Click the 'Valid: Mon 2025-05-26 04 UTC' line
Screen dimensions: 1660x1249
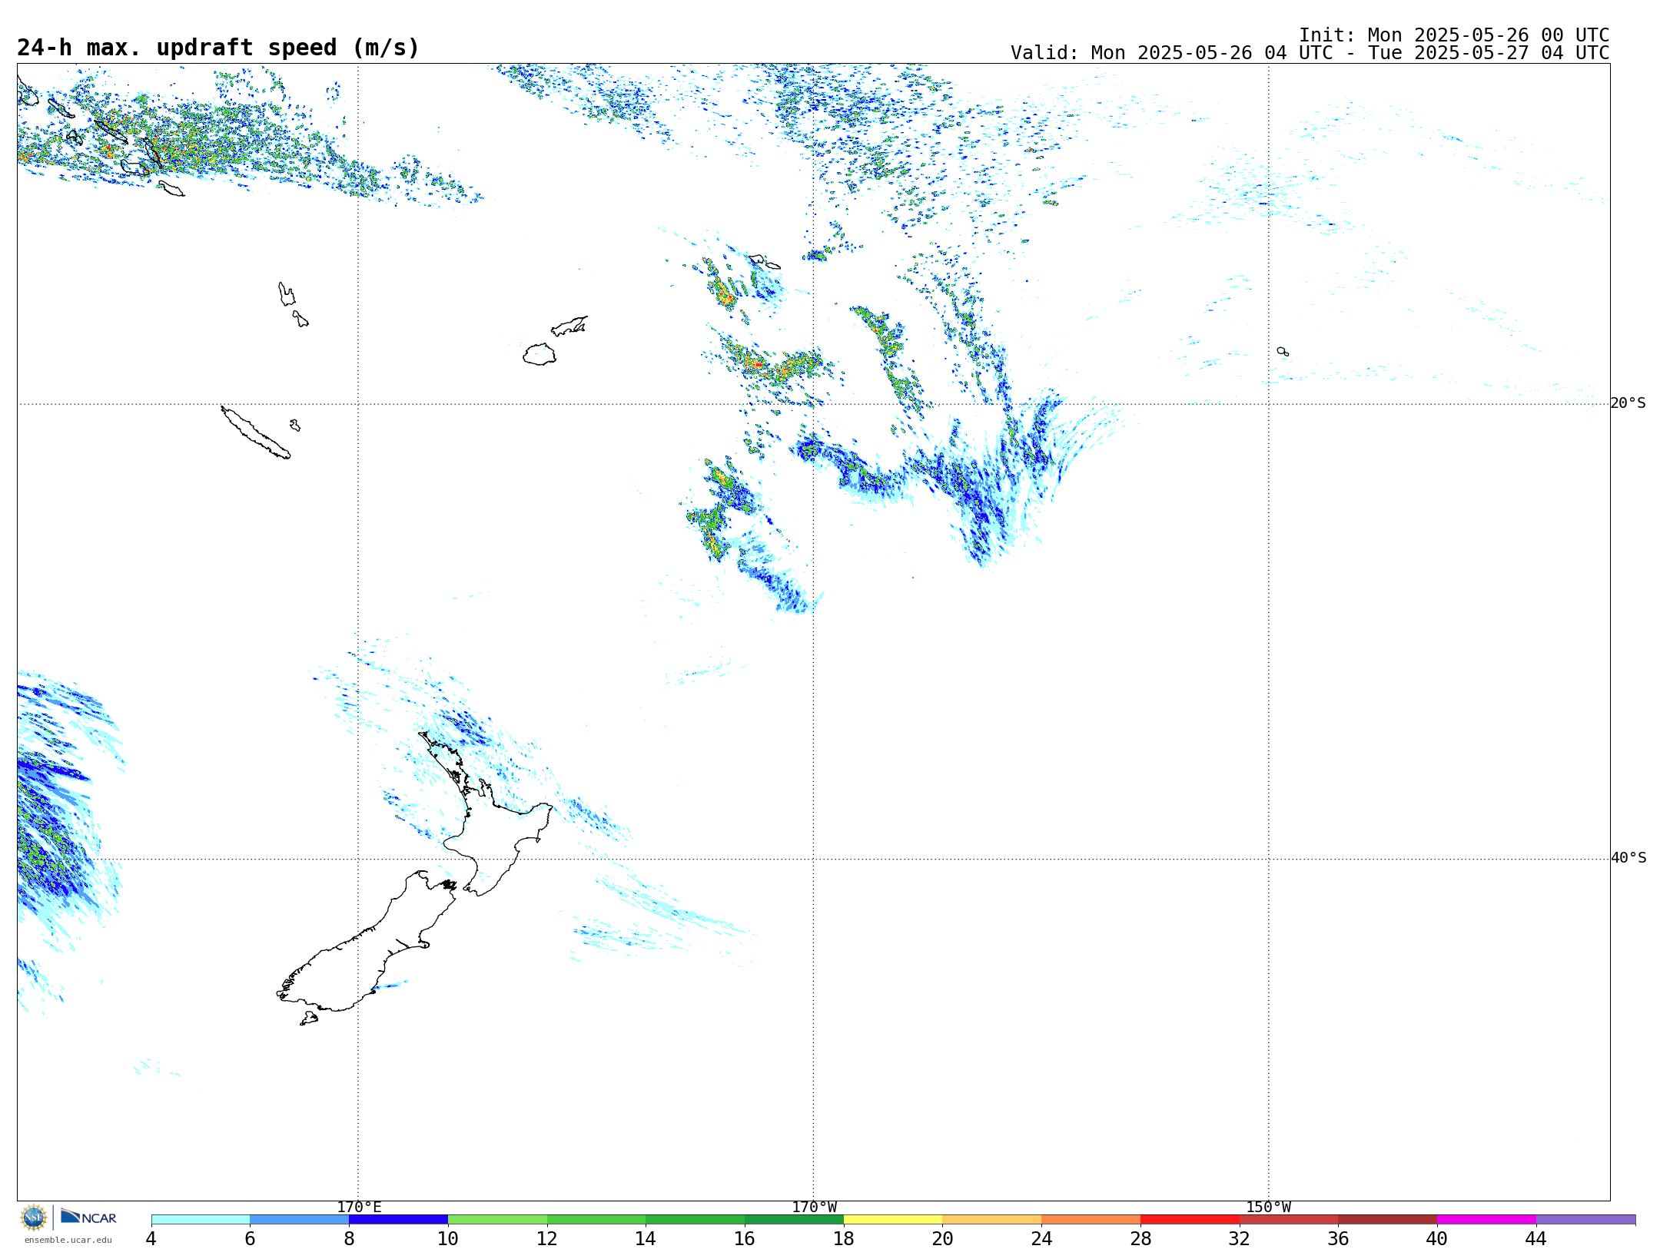[x=1310, y=53]
